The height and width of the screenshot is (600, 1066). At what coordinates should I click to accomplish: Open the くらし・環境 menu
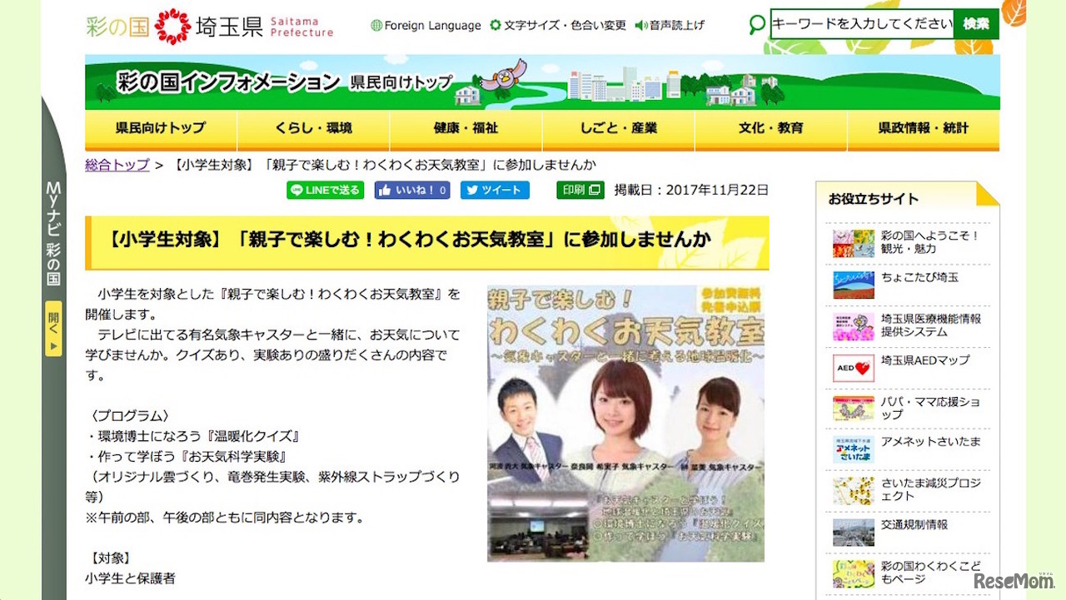312,129
